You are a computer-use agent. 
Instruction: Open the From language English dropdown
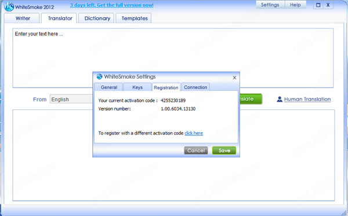pos(71,99)
